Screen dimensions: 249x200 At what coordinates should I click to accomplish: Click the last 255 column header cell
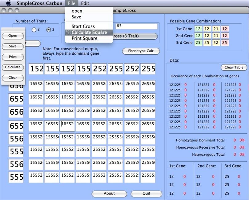(148, 69)
